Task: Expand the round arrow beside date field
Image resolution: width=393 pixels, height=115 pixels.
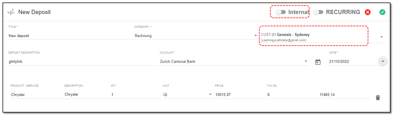Action: (x=383, y=61)
